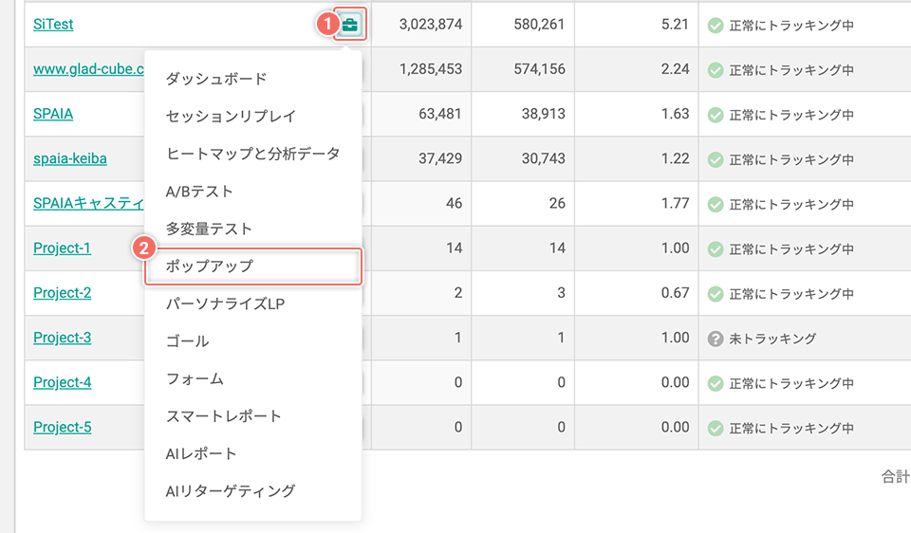The width and height of the screenshot is (911, 533).
Task: Click the value 26 in SPAIAキャスティ row
Action: 557,203
